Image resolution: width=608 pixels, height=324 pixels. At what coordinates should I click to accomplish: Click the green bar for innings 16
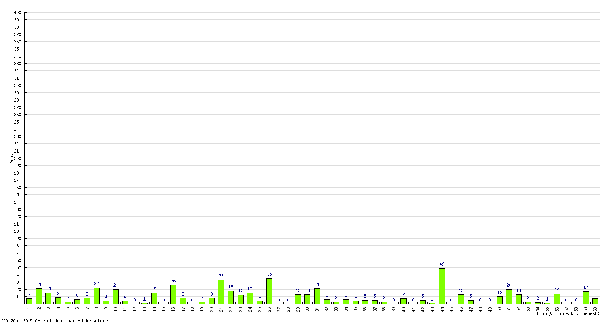pyautogui.click(x=173, y=294)
